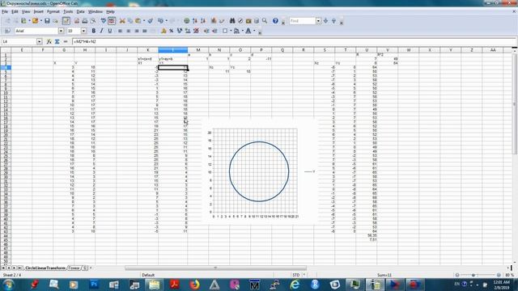Run the Spelling check
Image resolution: width=518 pixels, height=291 pixels.
104,21
